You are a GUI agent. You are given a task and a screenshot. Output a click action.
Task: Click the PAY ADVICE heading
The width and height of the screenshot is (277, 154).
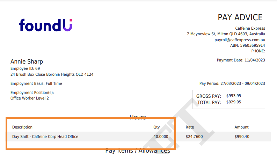click(x=240, y=17)
